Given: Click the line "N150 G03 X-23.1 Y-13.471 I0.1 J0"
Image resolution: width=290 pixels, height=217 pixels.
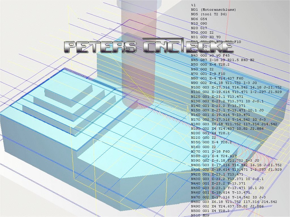Looking at the screenshot, I should click(x=227, y=110).
